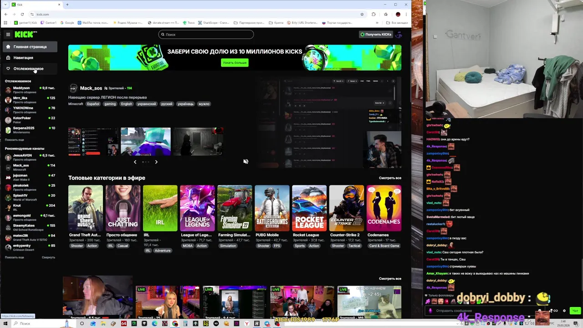This screenshot has width=583, height=328.
Task: Click the Получить KICKs button
Action: pos(376,34)
